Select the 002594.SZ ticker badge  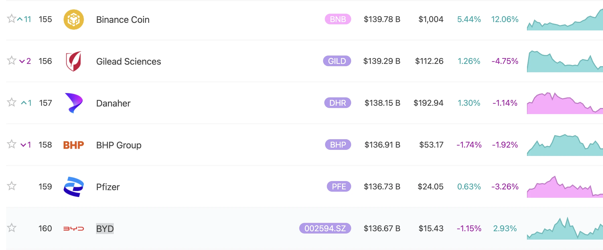[x=325, y=228]
